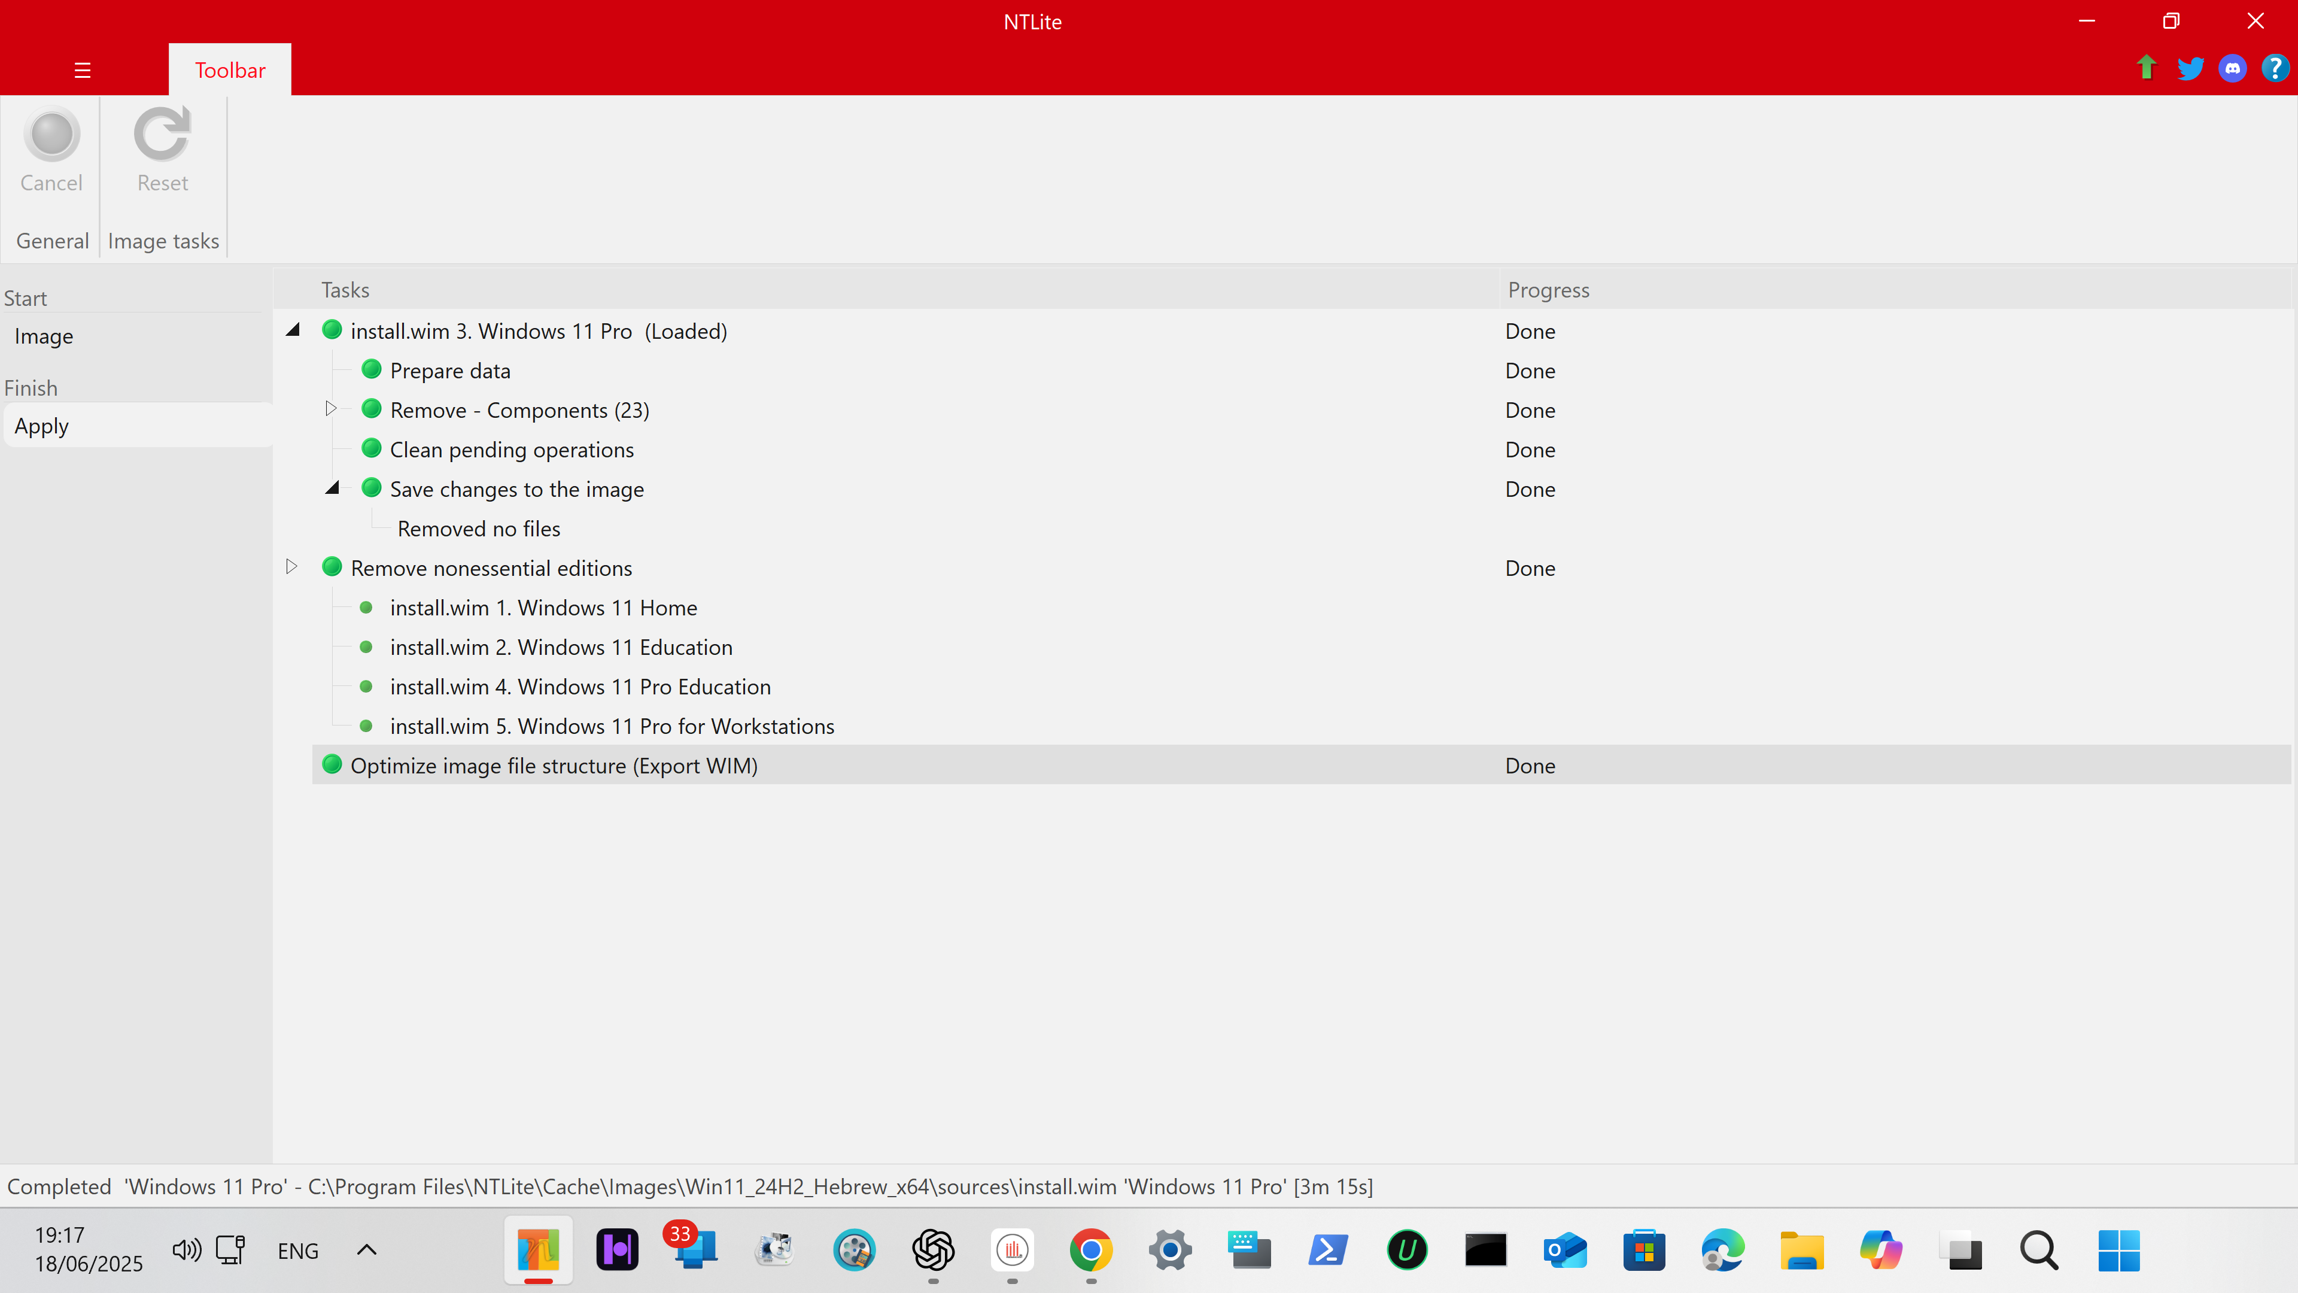Open the Settings gear taskbar icon
This screenshot has height=1293, width=2298.
click(x=1171, y=1250)
